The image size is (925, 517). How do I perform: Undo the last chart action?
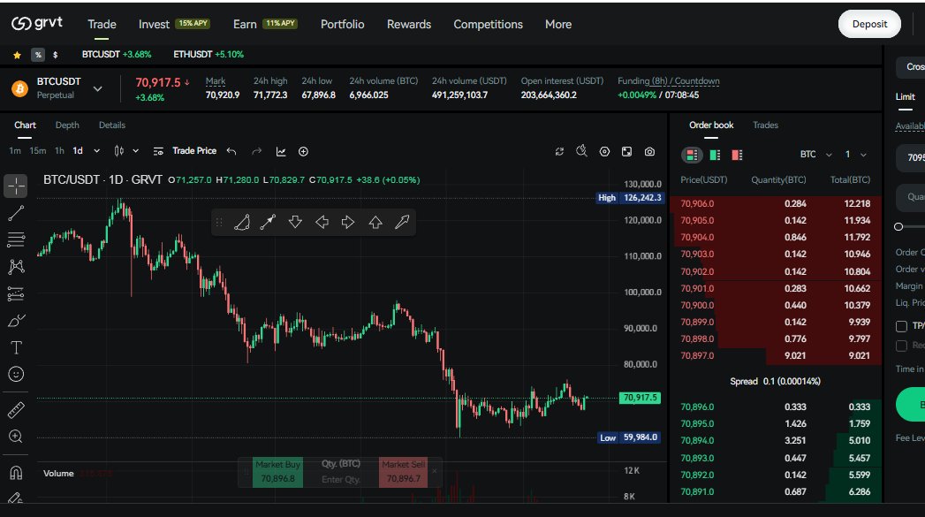(x=231, y=152)
